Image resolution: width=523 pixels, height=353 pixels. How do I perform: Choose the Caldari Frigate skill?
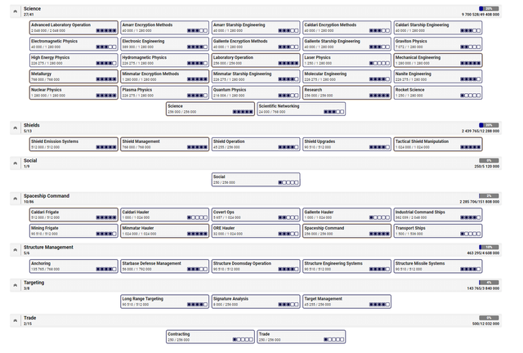tap(74, 215)
